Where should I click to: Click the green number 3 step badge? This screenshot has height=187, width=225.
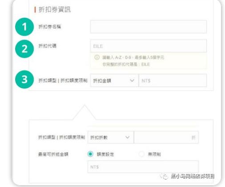[x=24, y=79]
